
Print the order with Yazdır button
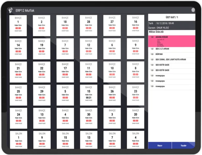pyautogui.click(x=184, y=145)
